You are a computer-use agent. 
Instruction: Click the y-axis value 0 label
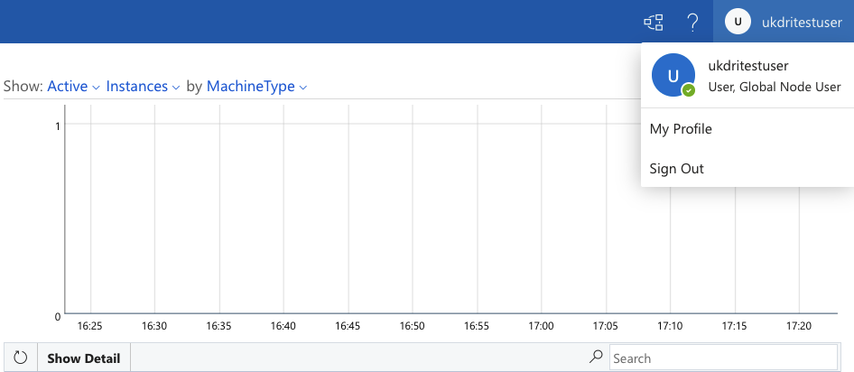[x=58, y=316]
